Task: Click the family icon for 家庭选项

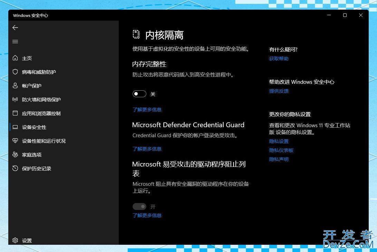Action: click(x=15, y=154)
